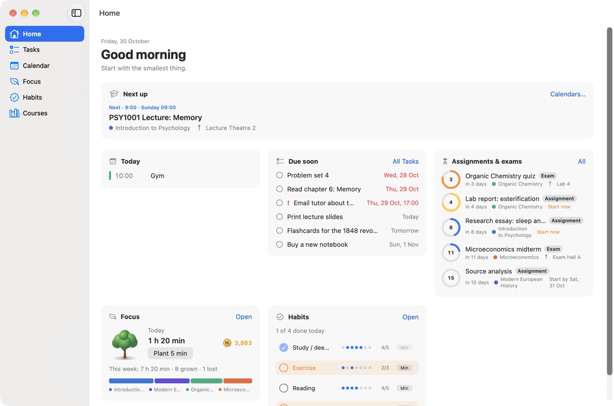Go to Calendar in the sidebar
Image resolution: width=614 pixels, height=406 pixels.
pyautogui.click(x=45, y=65)
